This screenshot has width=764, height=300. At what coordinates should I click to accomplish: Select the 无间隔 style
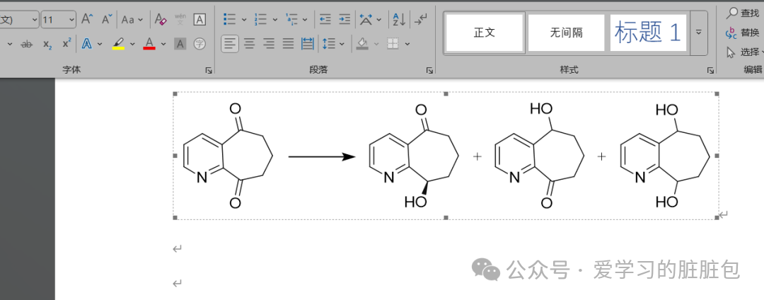pos(566,33)
